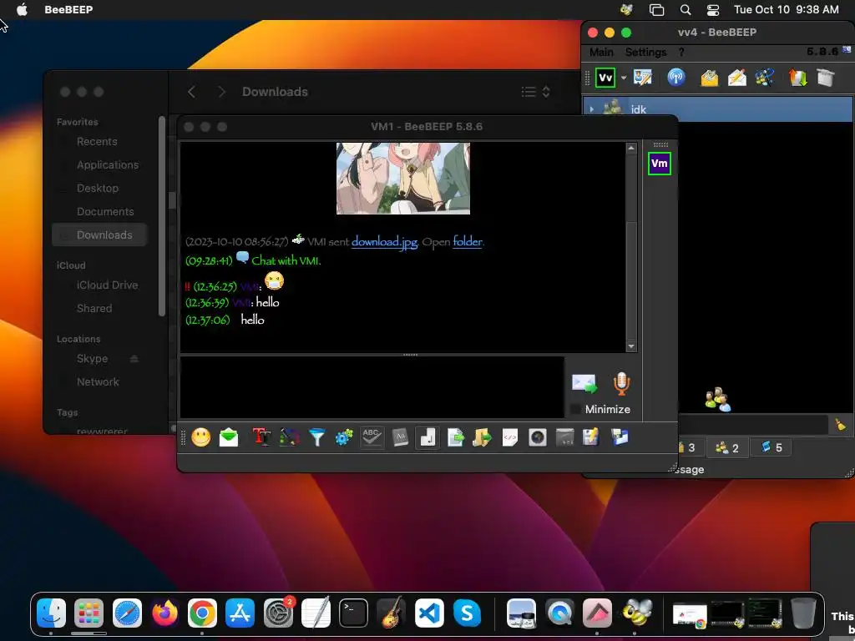The image size is (855, 641).
Task: Click the network users group icon in toolbar
Action: (x=765, y=78)
